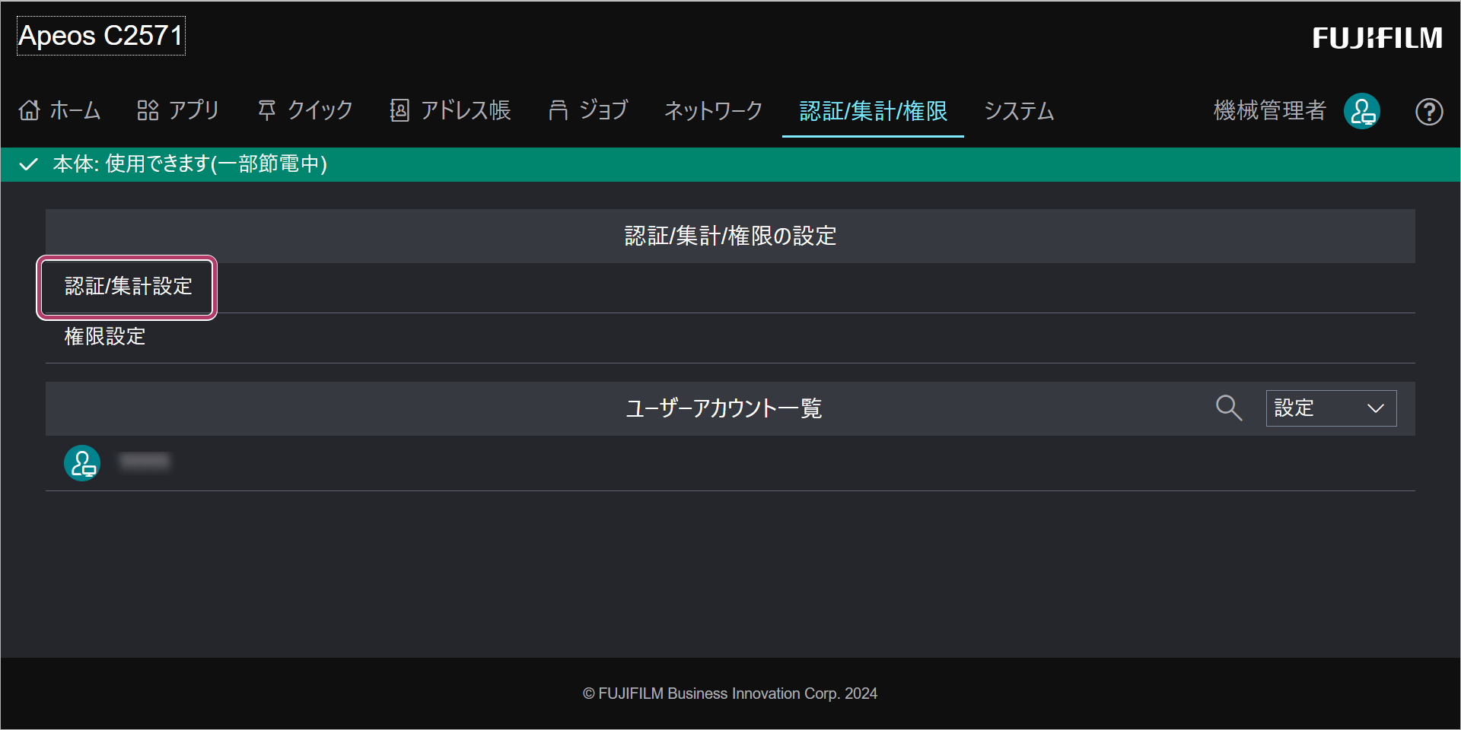Open 権限設定 item

(105, 337)
